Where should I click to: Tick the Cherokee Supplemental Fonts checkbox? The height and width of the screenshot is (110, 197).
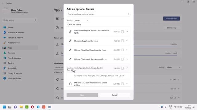point(123,41)
